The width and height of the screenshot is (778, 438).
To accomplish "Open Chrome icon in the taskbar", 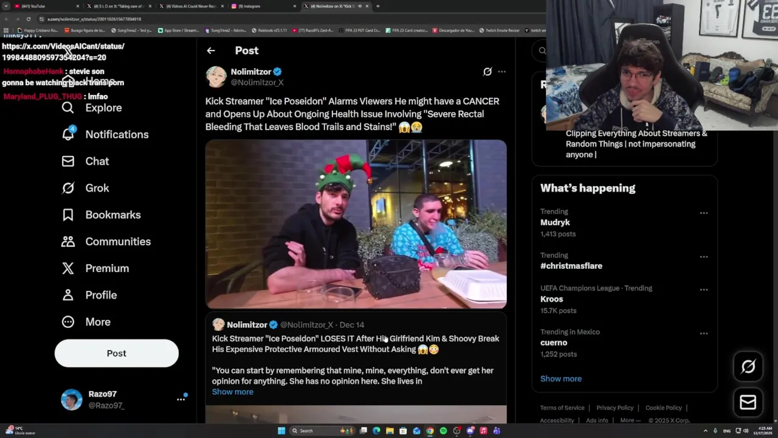I will (x=430, y=431).
